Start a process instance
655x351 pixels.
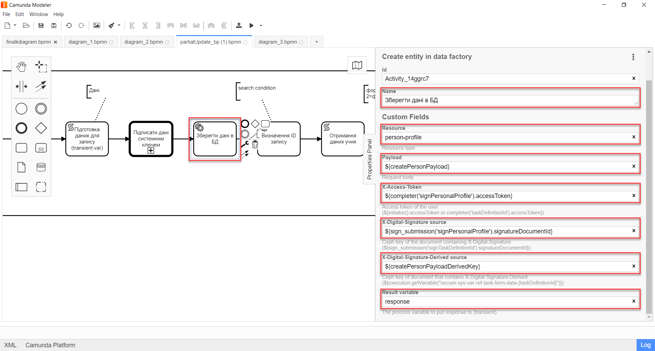[251, 26]
